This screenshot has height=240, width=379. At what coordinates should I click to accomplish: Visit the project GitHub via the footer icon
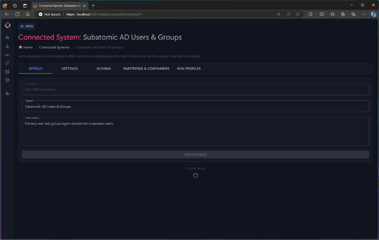(x=195, y=175)
